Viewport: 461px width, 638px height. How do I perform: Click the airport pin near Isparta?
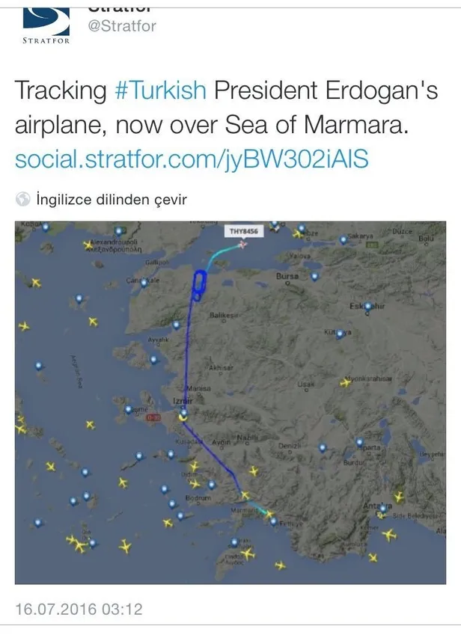[360, 443]
